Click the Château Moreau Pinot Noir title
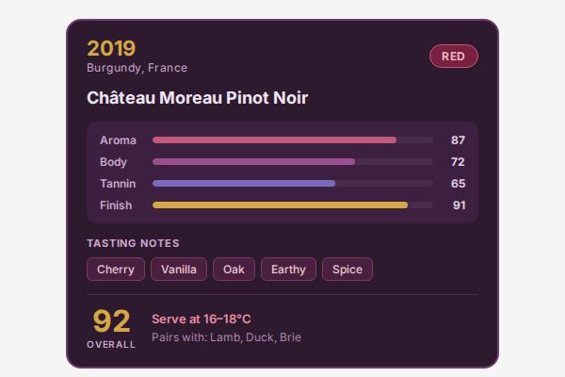Image resolution: width=565 pixels, height=377 pixels. click(x=197, y=98)
